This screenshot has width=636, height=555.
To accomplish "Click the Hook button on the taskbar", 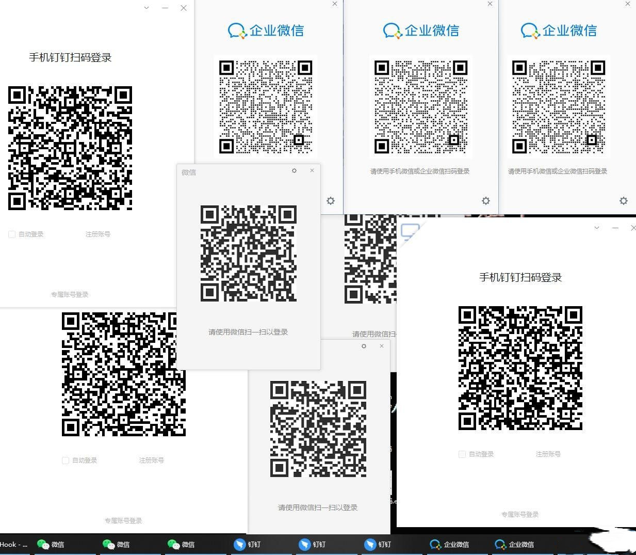I will pyautogui.click(x=13, y=544).
